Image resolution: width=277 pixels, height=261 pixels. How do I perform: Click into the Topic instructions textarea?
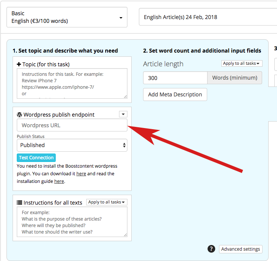pyautogui.click(x=72, y=83)
